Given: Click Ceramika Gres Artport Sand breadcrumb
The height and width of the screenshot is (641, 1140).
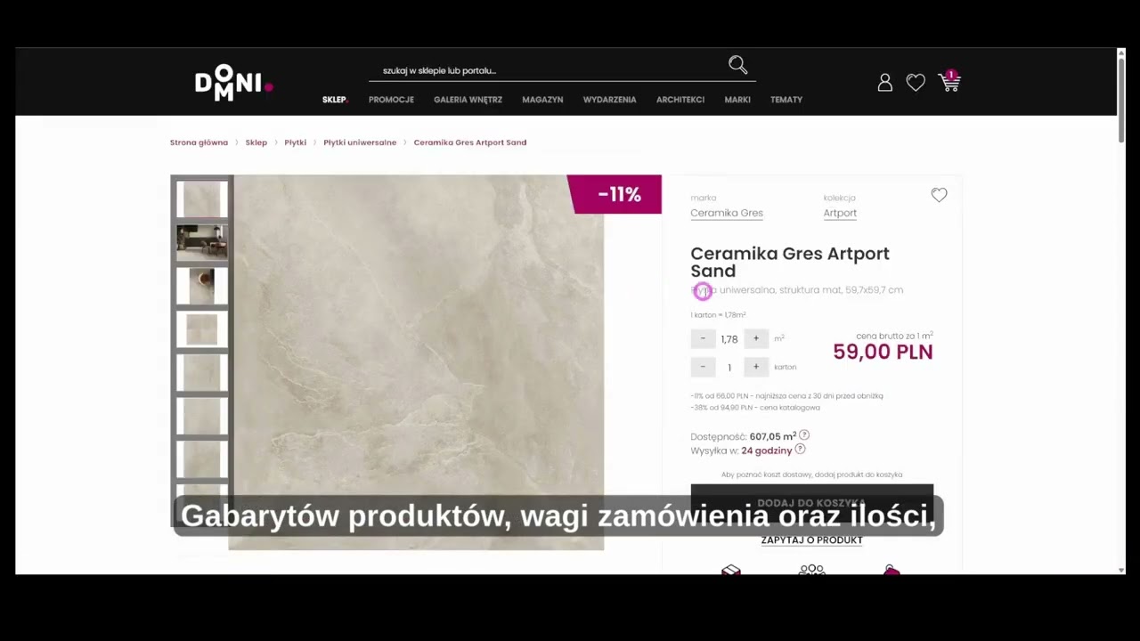Looking at the screenshot, I should 470,142.
